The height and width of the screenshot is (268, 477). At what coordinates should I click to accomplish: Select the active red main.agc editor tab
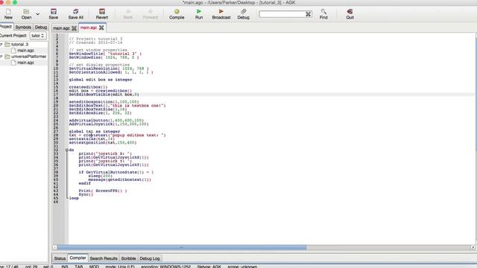click(89, 28)
